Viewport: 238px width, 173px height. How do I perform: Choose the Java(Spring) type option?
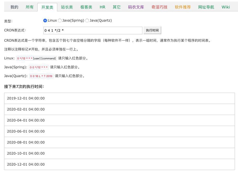click(x=60, y=20)
